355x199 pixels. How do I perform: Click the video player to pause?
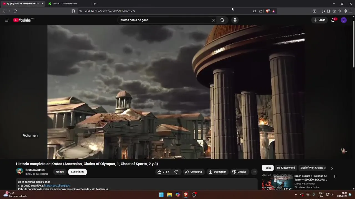point(176,92)
